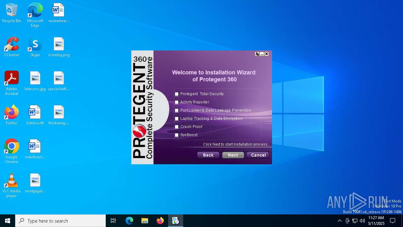Enable Protegent Total Security checkbox
Screen dimensions: 403x227
[177, 94]
